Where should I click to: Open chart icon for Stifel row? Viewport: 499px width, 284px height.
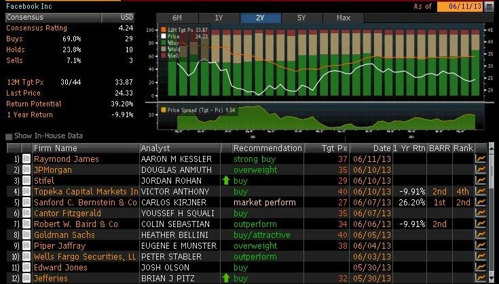click(x=481, y=180)
